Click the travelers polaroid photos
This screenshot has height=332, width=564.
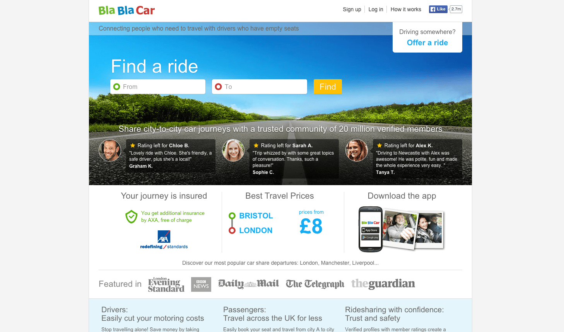(414, 228)
